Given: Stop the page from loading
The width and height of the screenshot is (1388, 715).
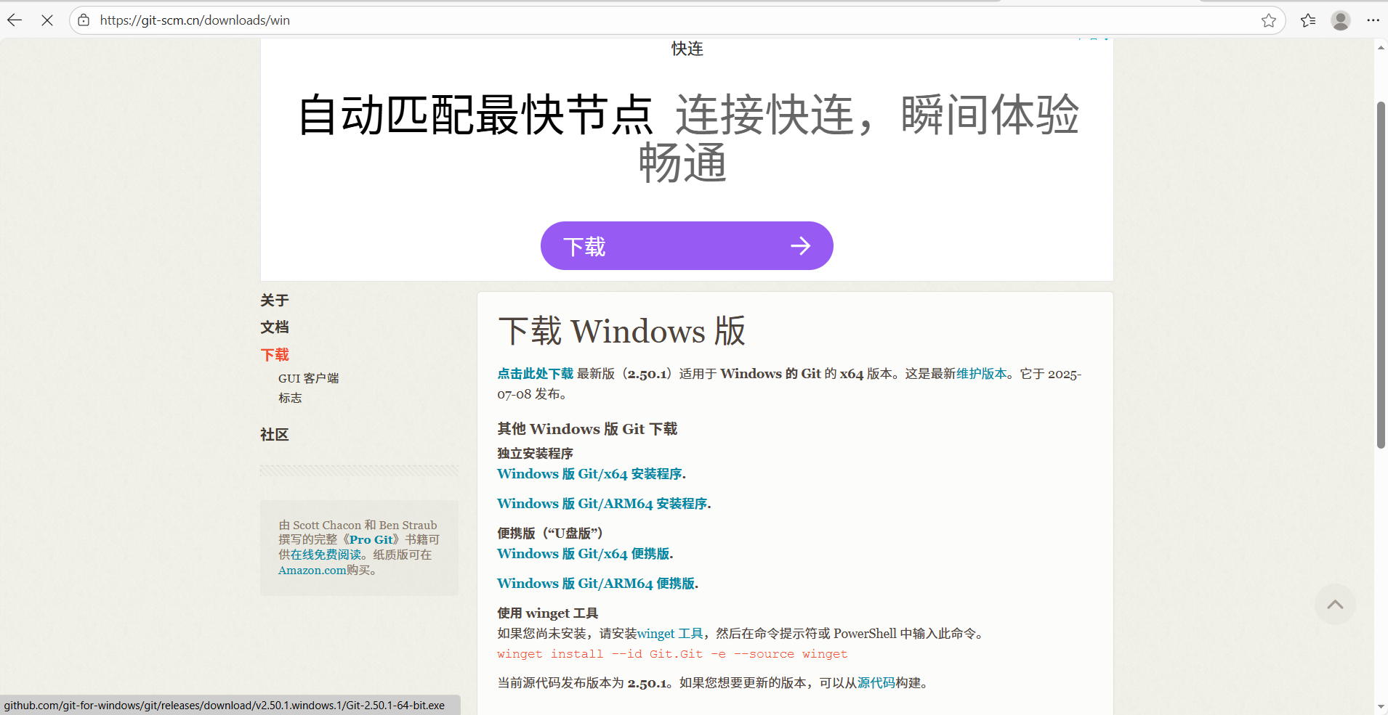Looking at the screenshot, I should pyautogui.click(x=47, y=20).
